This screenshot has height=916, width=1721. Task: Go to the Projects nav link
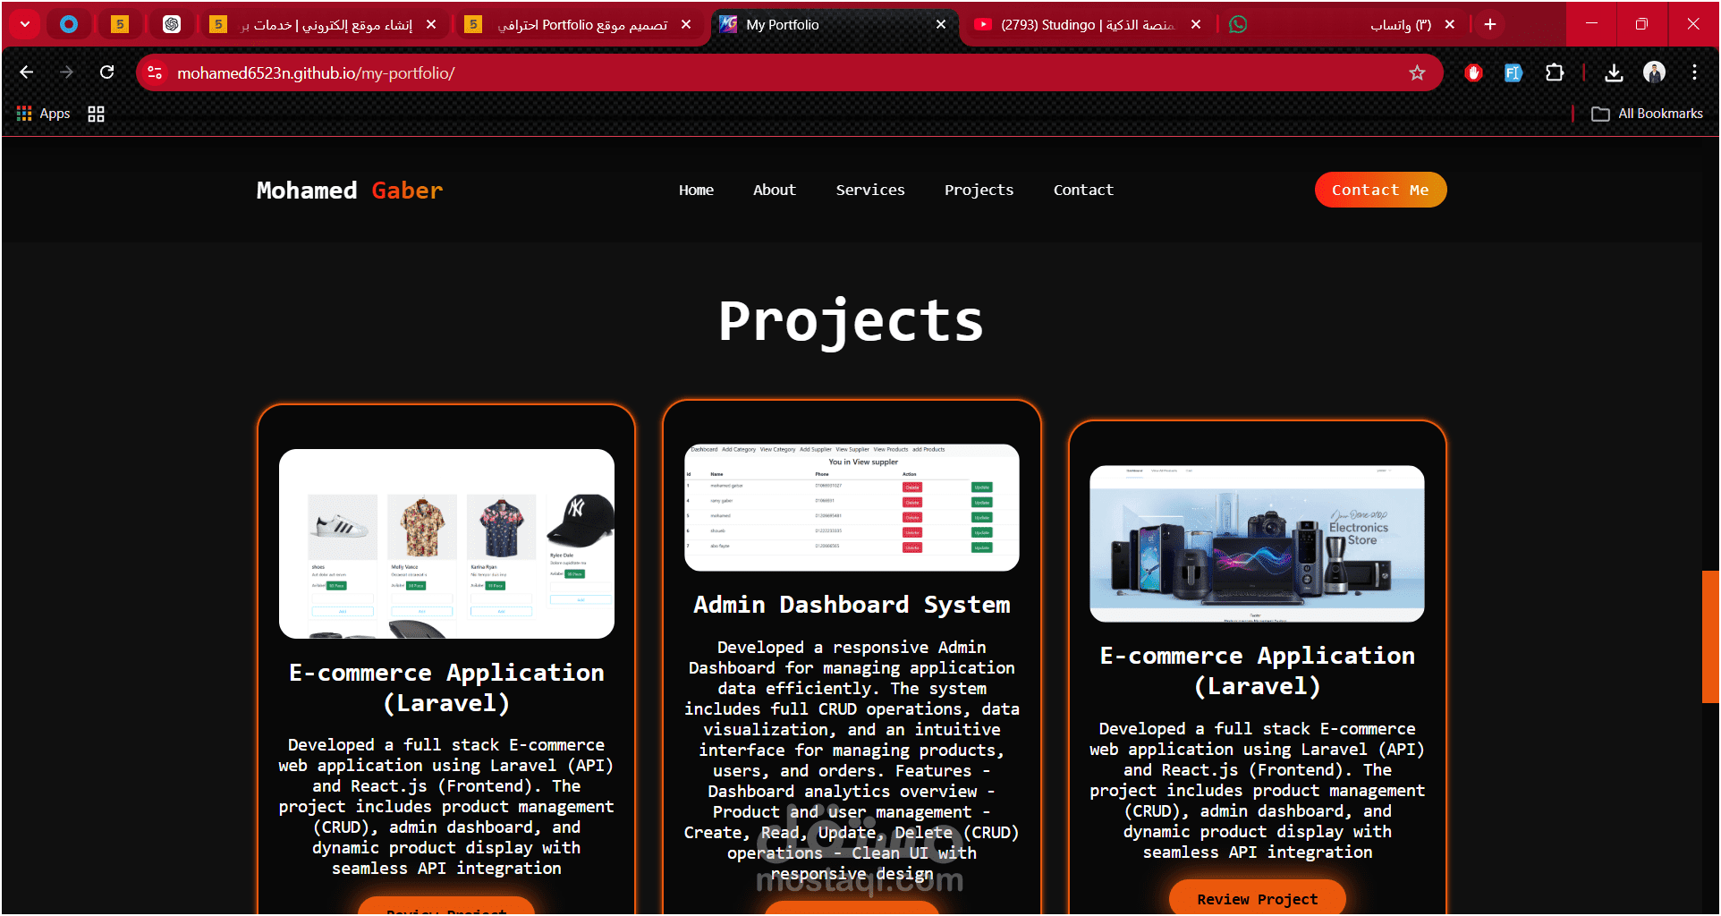[x=979, y=190]
